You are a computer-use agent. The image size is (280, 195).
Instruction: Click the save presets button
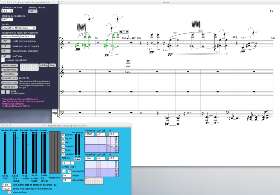[10, 65]
